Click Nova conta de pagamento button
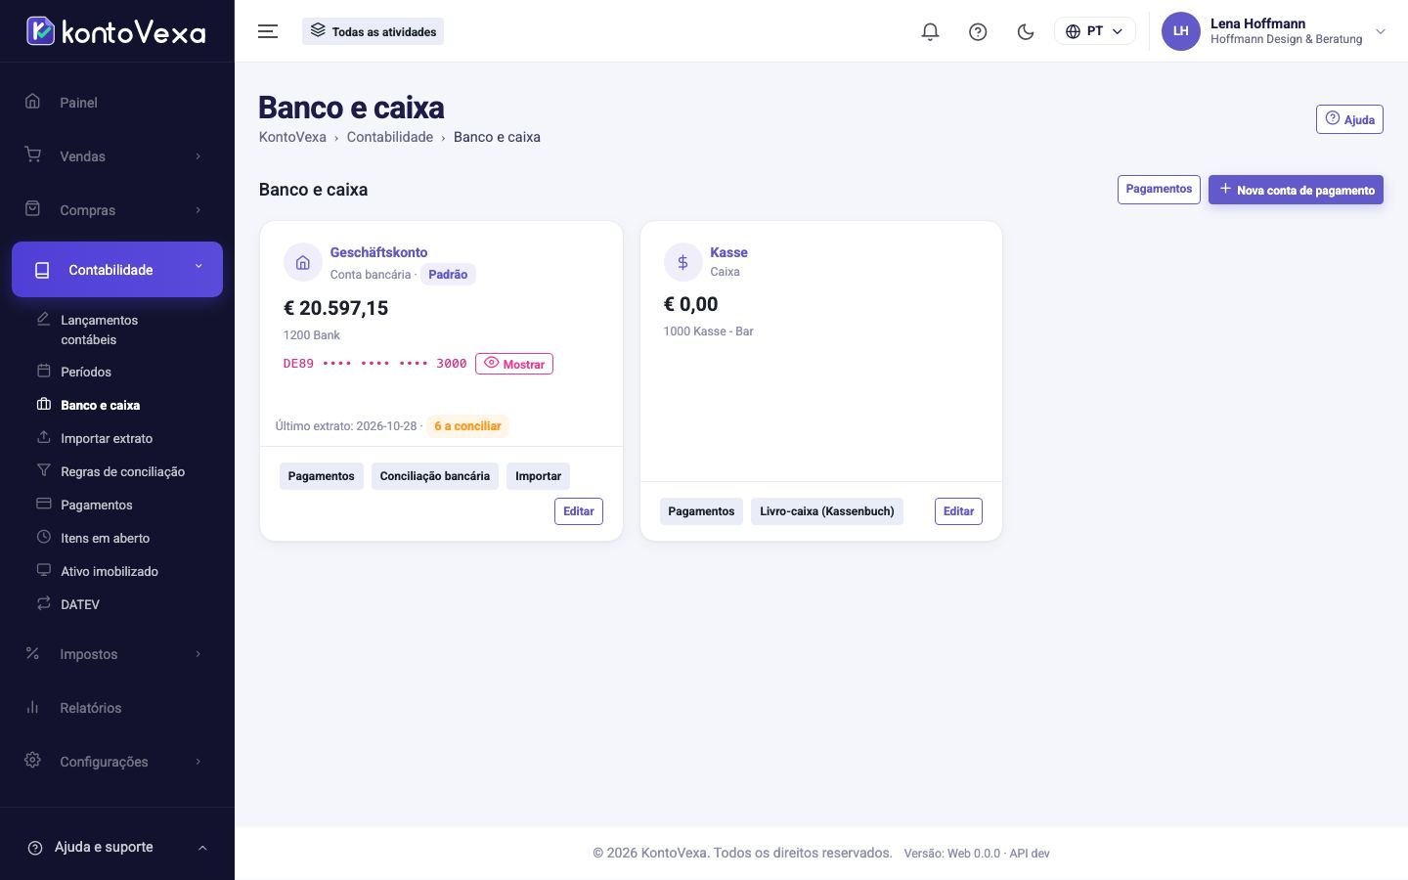1408x880 pixels. (1296, 190)
